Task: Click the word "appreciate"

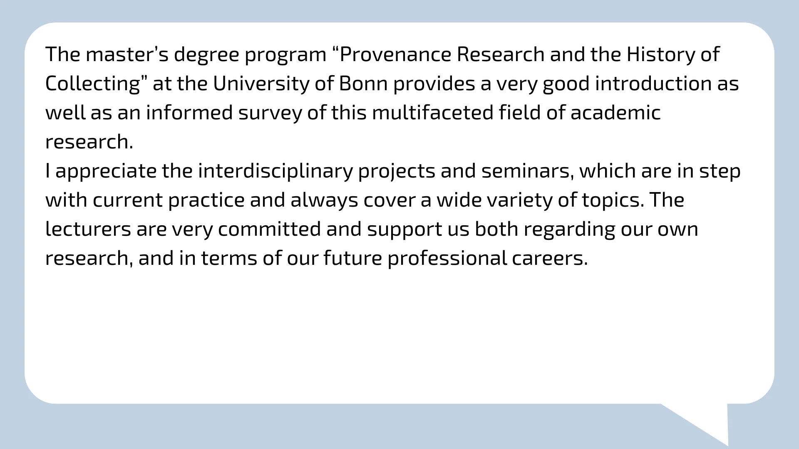Action: [106, 172]
